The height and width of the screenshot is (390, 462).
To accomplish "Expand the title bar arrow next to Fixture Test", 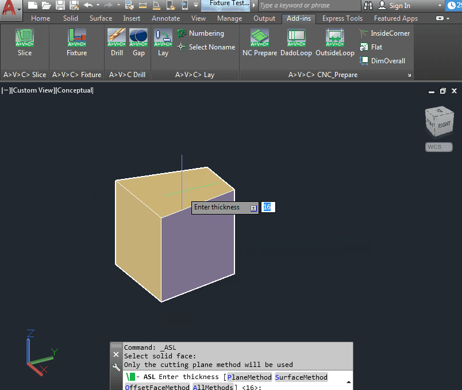I will coord(253,5).
